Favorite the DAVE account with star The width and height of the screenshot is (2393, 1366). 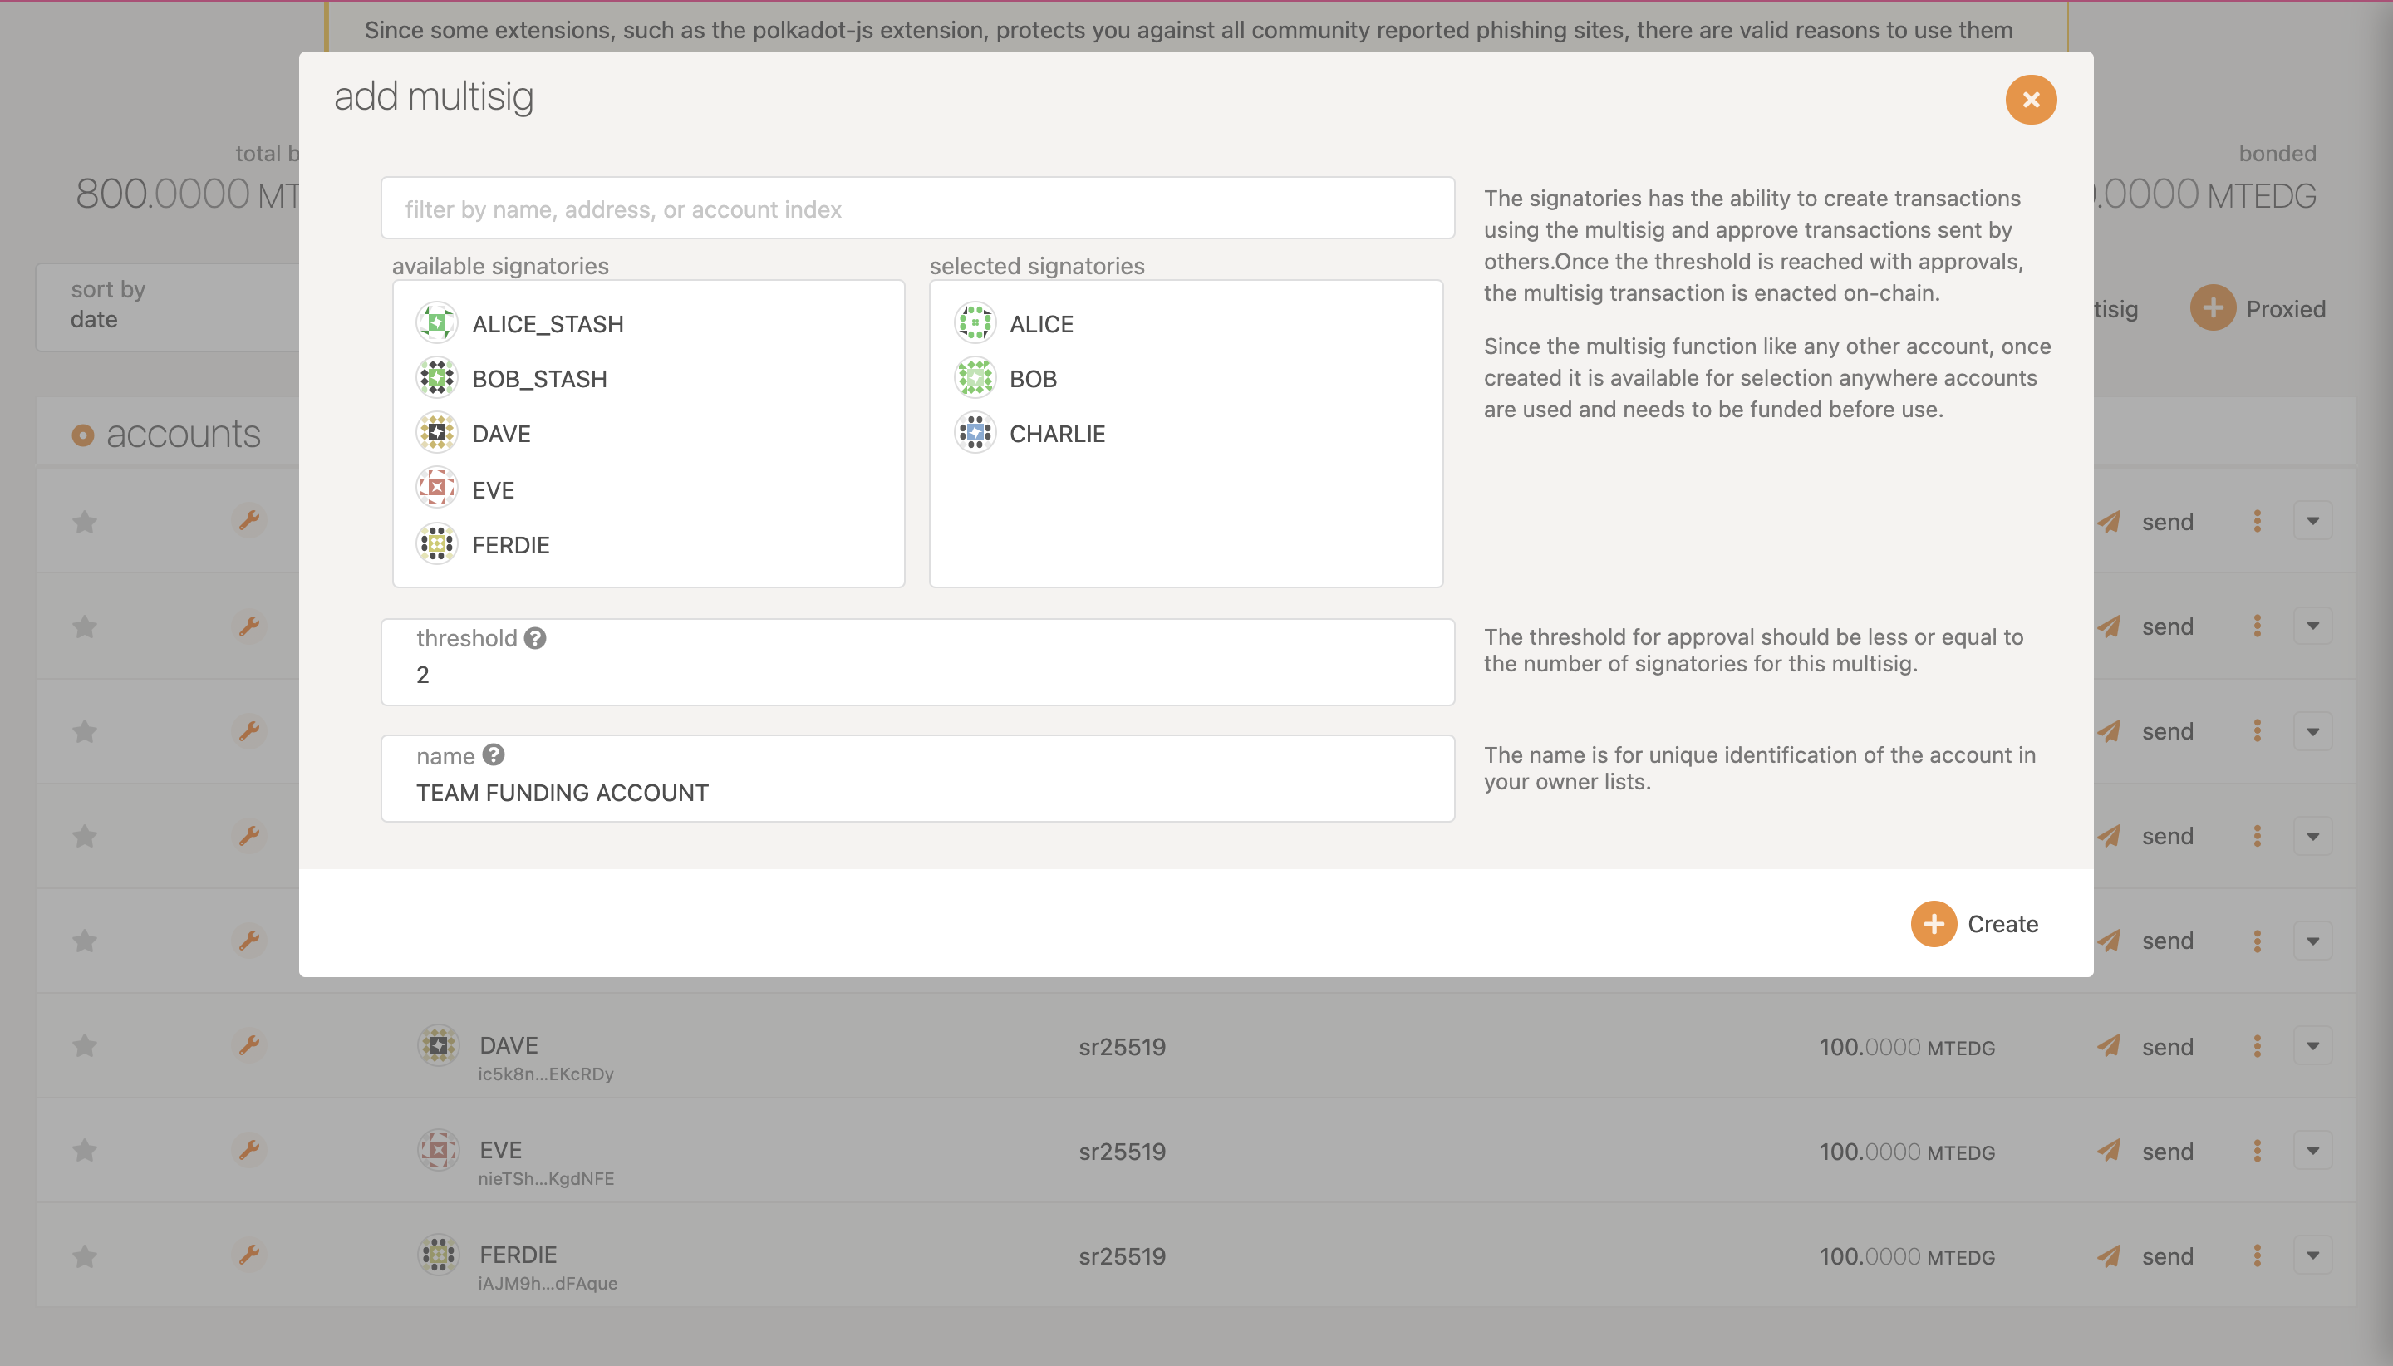click(85, 1045)
